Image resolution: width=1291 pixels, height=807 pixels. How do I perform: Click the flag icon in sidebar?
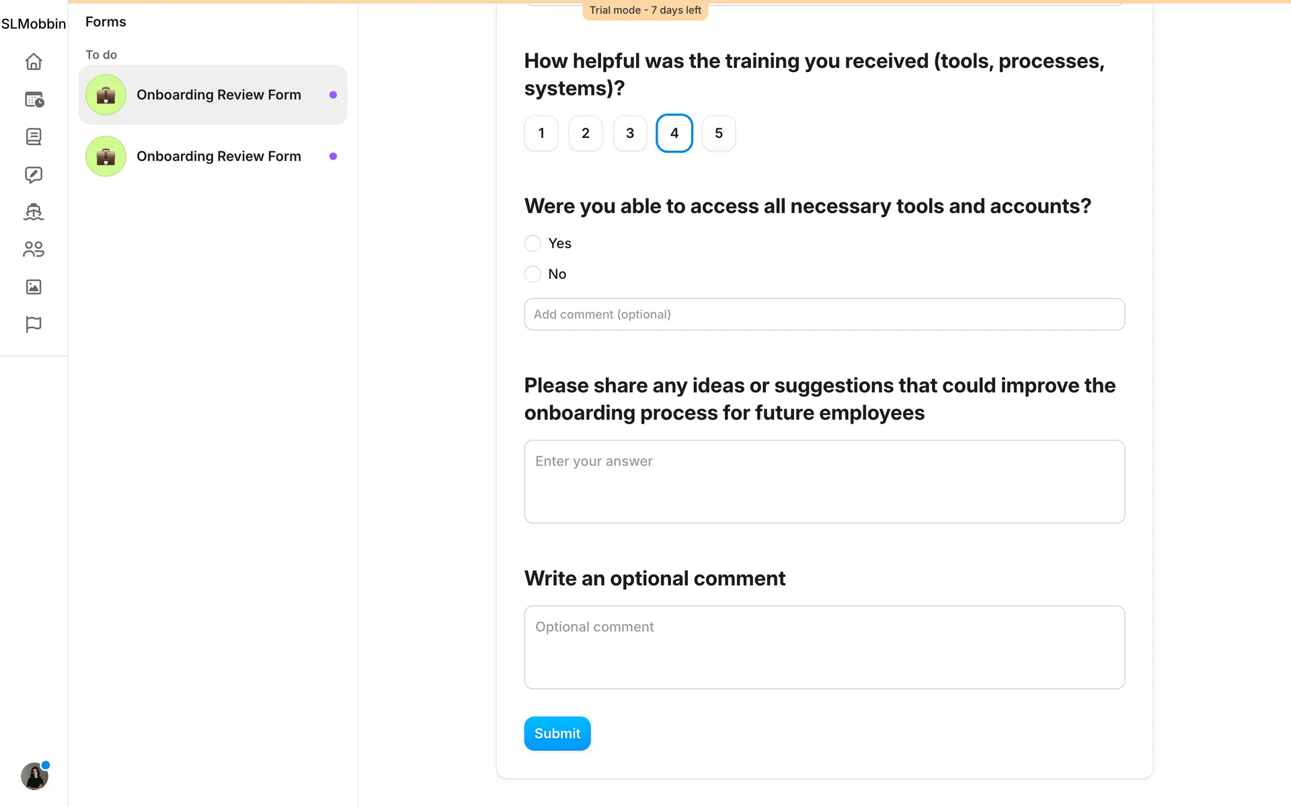point(34,324)
